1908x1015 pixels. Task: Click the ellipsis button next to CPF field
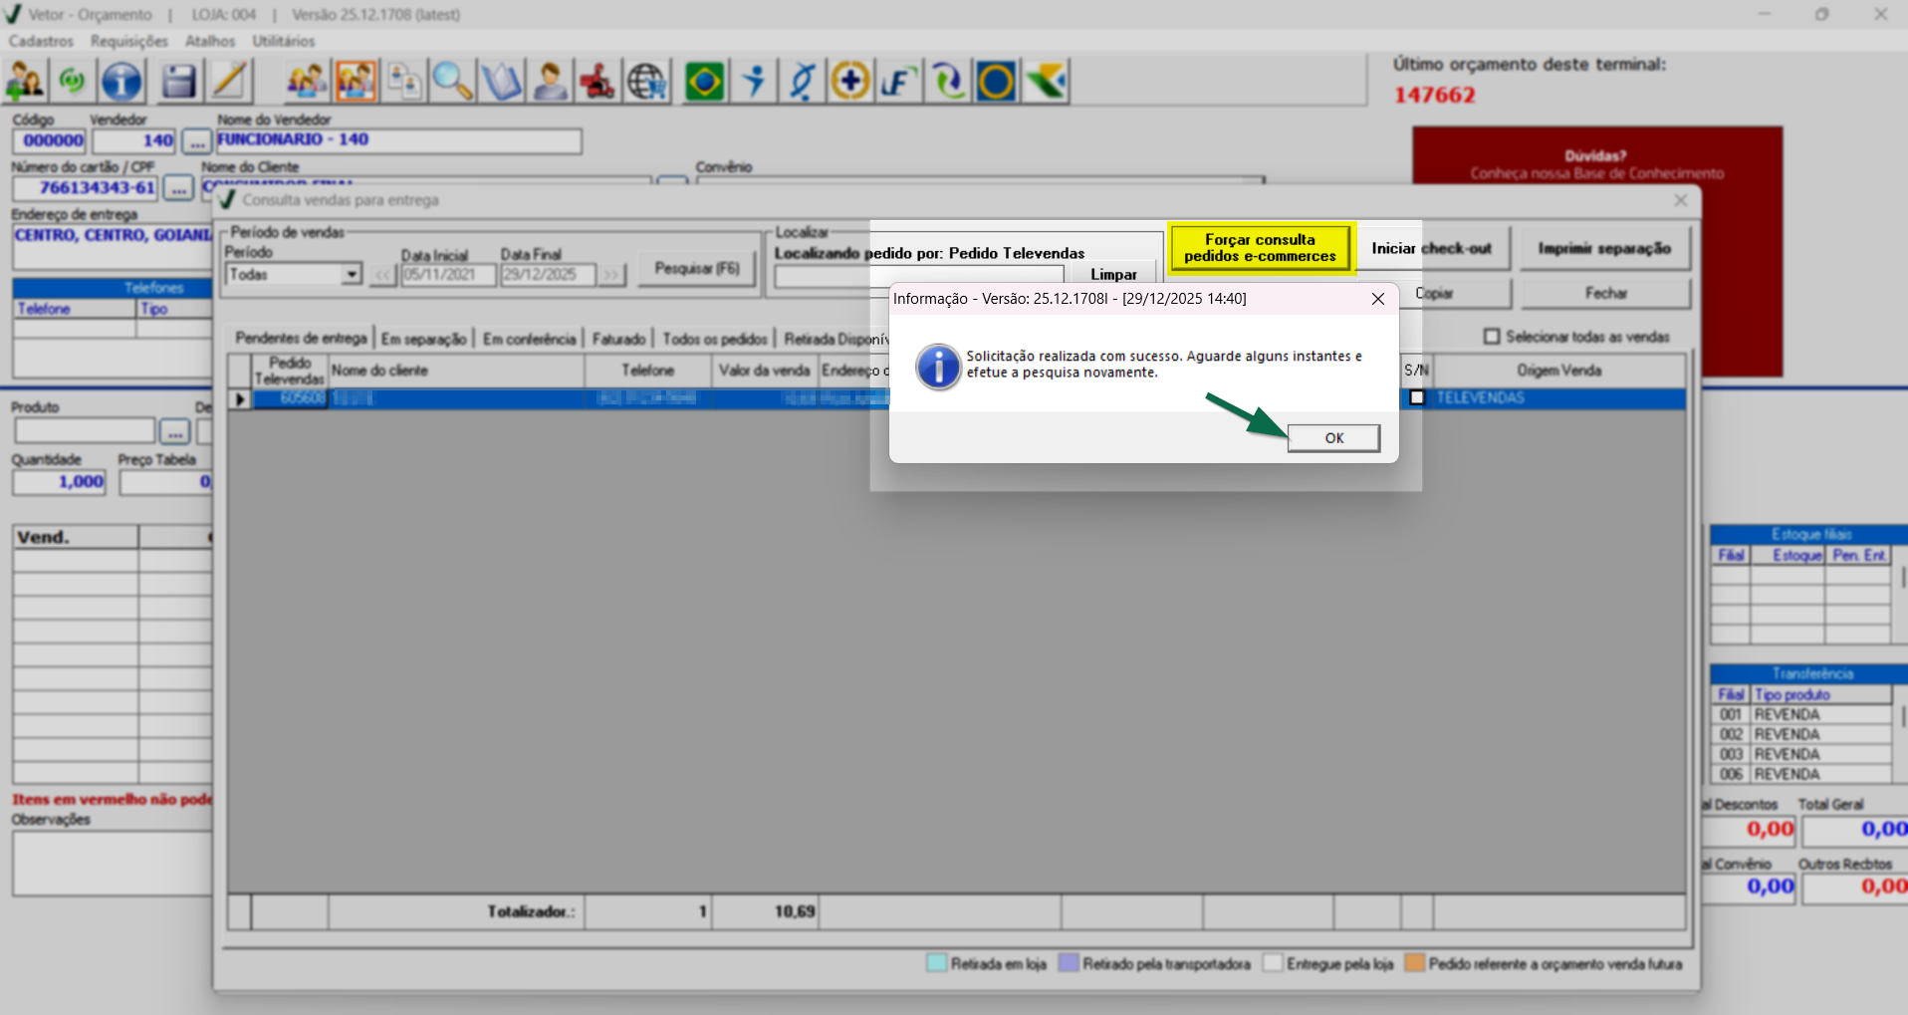178,187
